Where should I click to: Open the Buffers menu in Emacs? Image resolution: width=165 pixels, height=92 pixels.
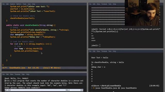(x=19, y=4)
